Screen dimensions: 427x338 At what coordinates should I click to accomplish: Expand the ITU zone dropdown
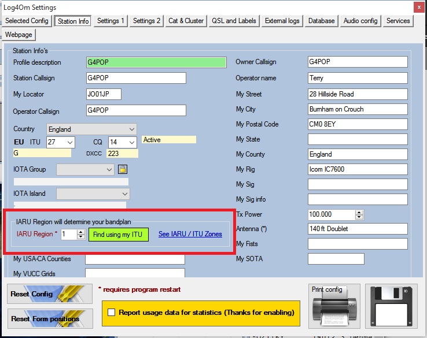(x=69, y=142)
